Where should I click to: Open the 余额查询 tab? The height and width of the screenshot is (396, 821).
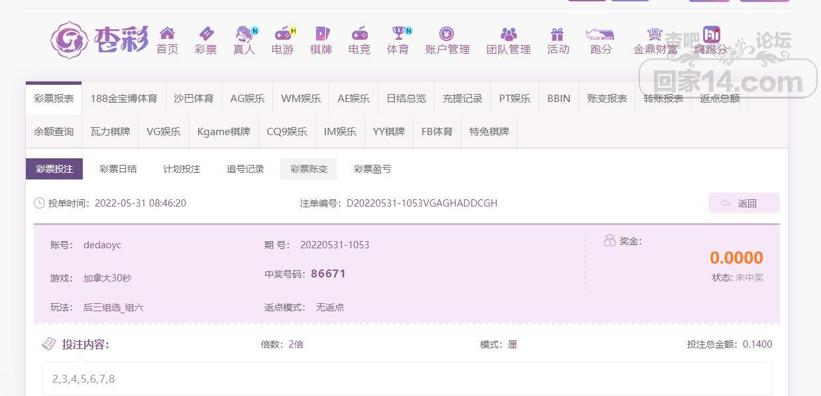54,131
